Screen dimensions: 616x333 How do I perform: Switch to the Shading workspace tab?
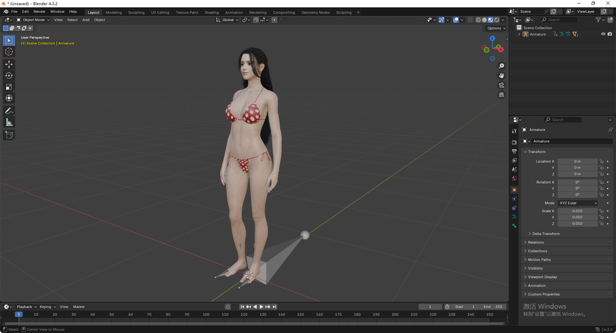[x=211, y=12]
